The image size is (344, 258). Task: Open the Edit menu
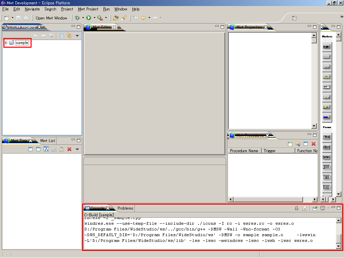point(17,9)
